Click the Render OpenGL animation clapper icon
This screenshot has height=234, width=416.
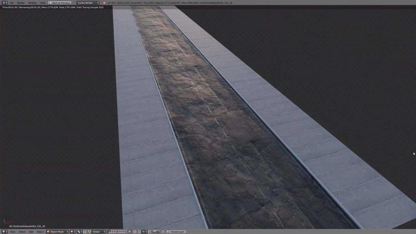pyautogui.click(x=159, y=231)
